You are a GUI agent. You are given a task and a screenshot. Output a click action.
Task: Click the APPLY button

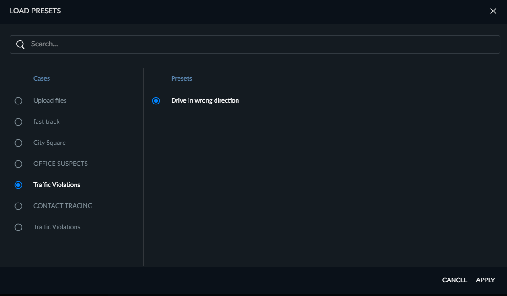point(485,280)
